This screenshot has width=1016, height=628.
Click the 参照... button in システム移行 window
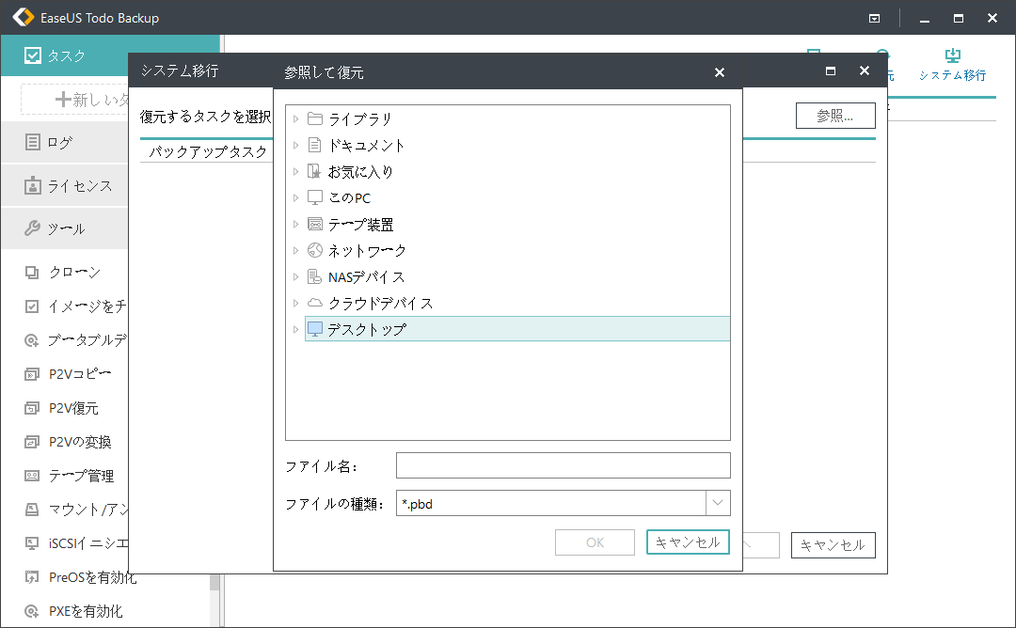pos(836,116)
